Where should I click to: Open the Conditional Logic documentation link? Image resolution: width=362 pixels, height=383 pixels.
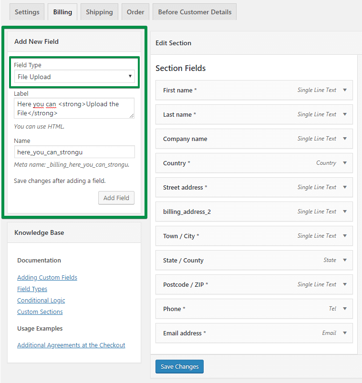pos(41,300)
